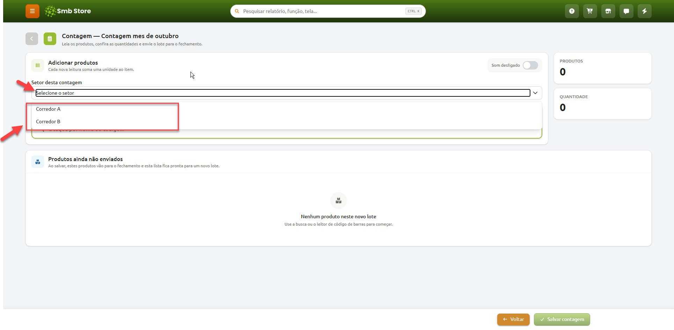Click the boxes icon beside Produtos ainda não enviados

[x=38, y=162]
